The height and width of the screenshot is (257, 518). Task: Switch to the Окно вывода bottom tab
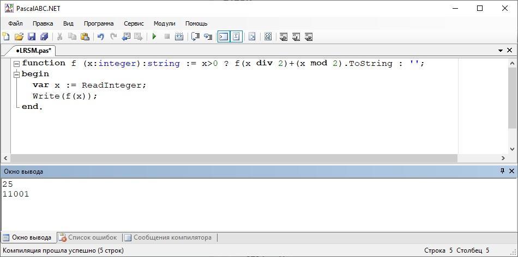[28, 237]
